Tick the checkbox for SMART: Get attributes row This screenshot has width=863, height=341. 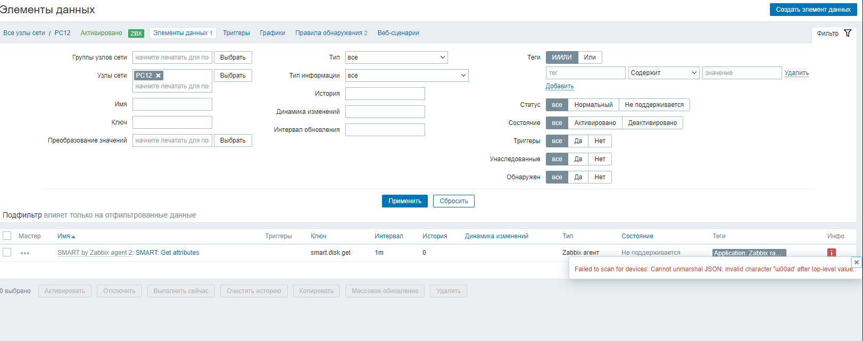coord(7,252)
